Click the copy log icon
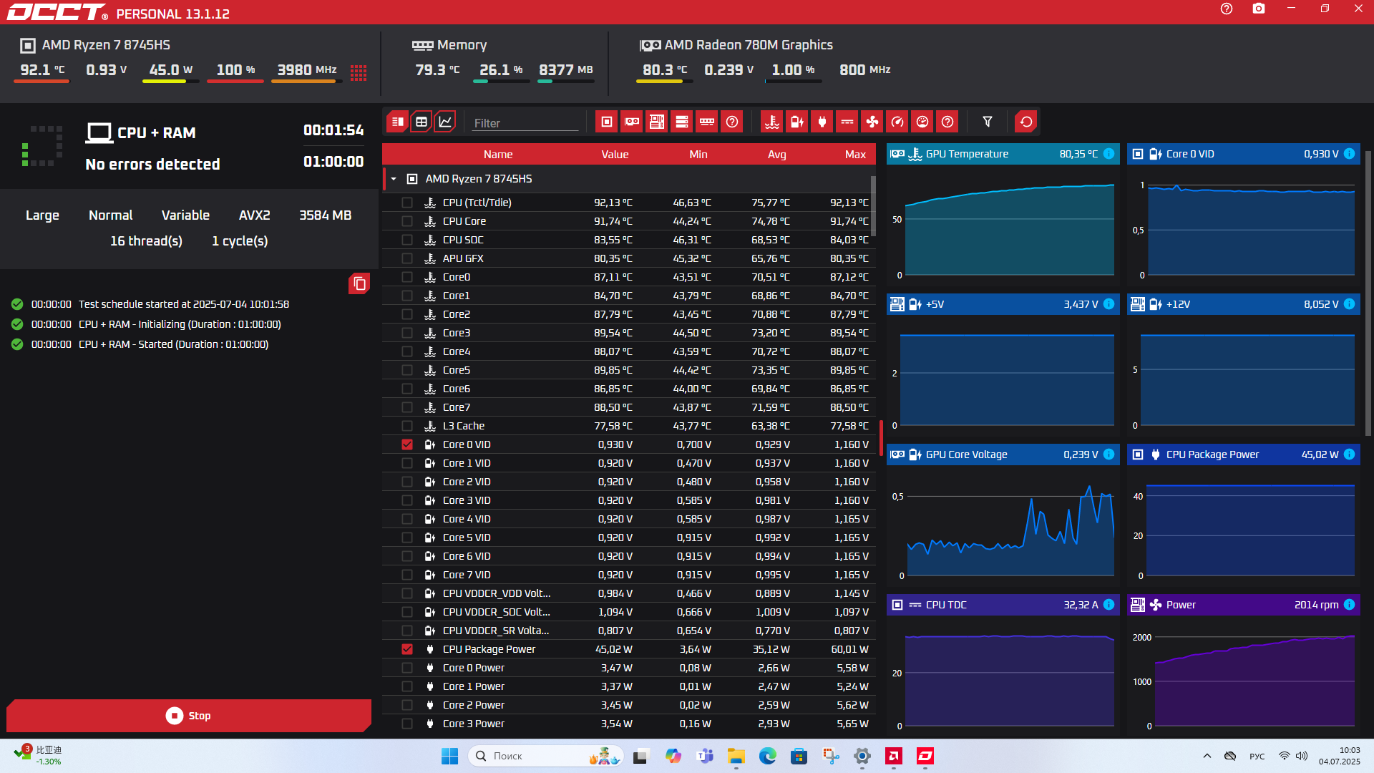This screenshot has width=1374, height=773. click(x=359, y=284)
